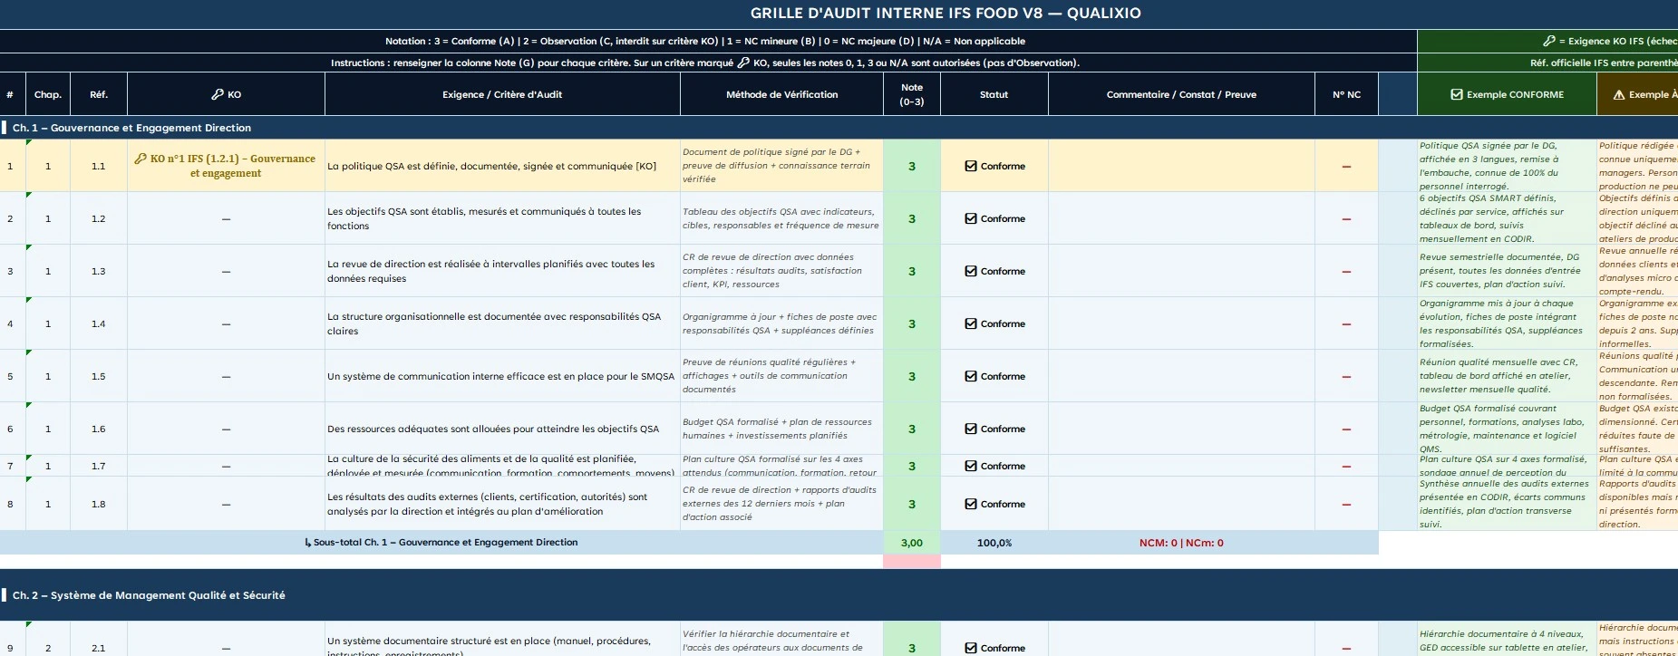Select the Note cell with 3 for row 1.1

[912, 166]
